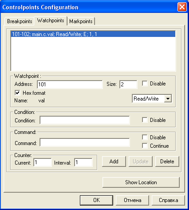Click the Counter Interval field
The image size is (189, 210).
[x=83, y=162]
